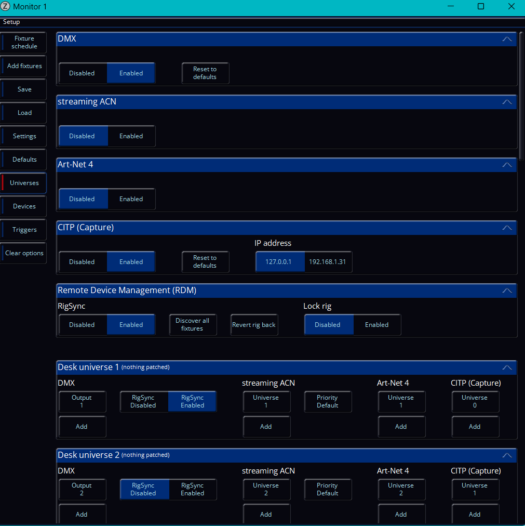Click the Z application logo icon
Screen dimensions: 525x526
[x=6, y=7]
